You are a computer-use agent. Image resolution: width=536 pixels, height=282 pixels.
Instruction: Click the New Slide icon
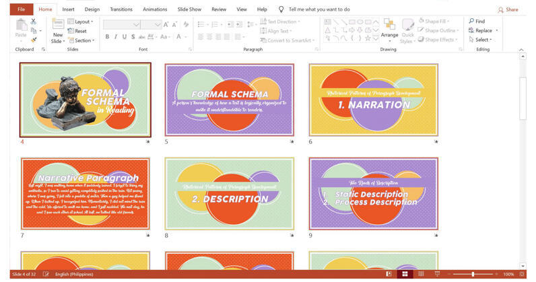click(x=58, y=25)
